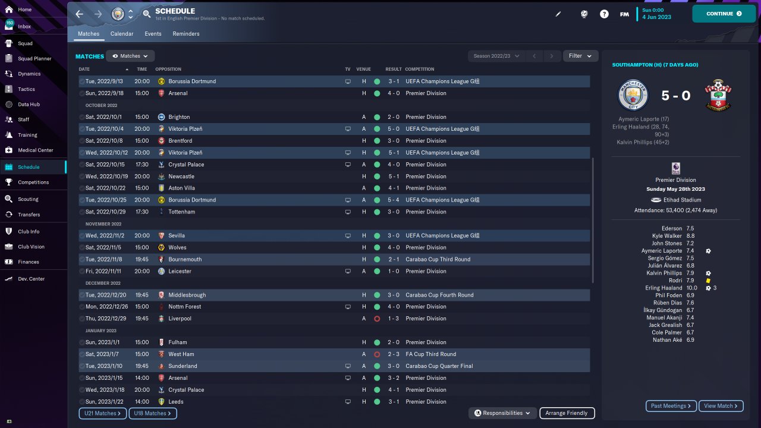Toggle the circle beside the Leeds match
The width and height of the screenshot is (761, 428).
pos(82,402)
